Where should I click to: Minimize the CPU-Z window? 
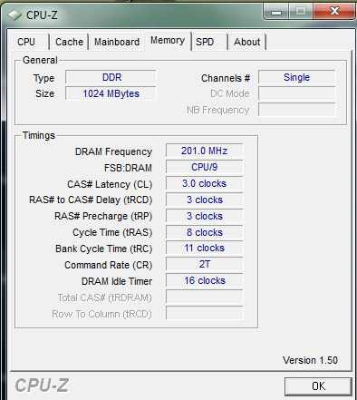(276, 12)
